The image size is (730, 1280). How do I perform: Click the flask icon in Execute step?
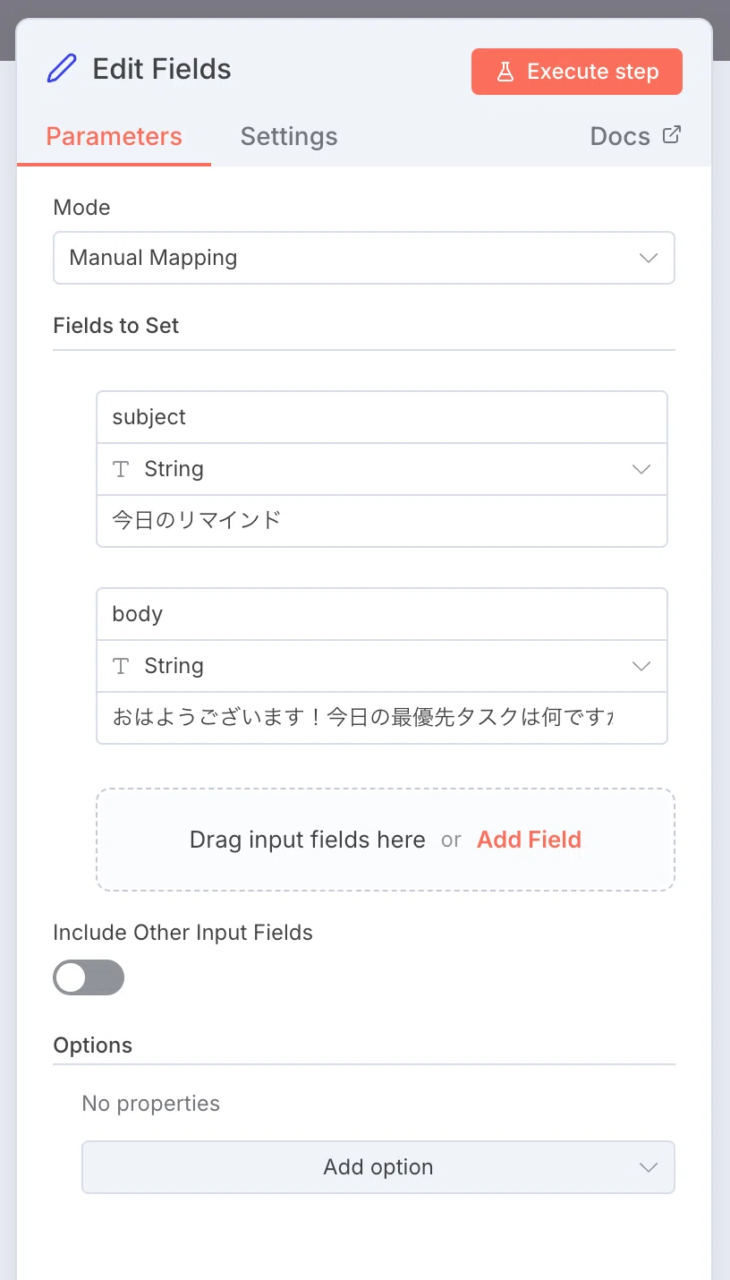pyautogui.click(x=505, y=72)
